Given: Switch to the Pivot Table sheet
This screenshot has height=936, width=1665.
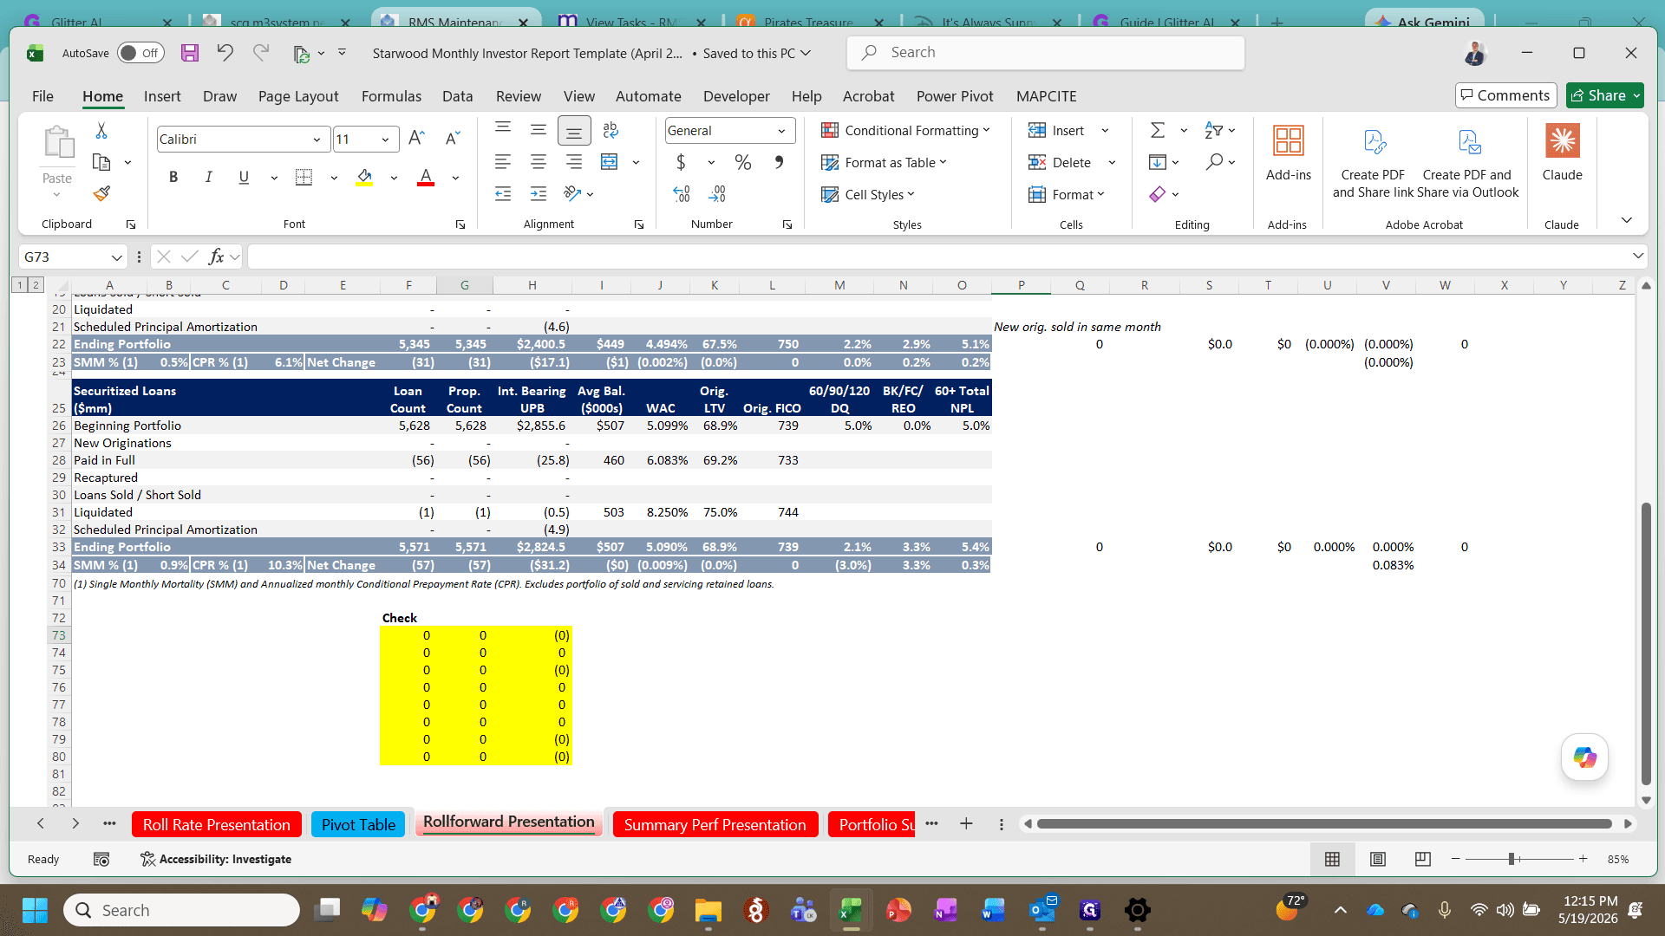Looking at the screenshot, I should coord(358,824).
